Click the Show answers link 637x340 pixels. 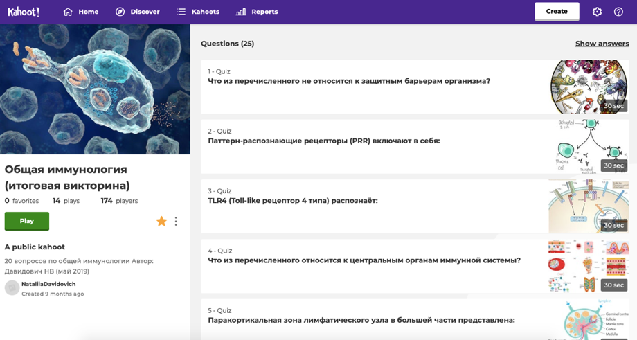(x=602, y=44)
